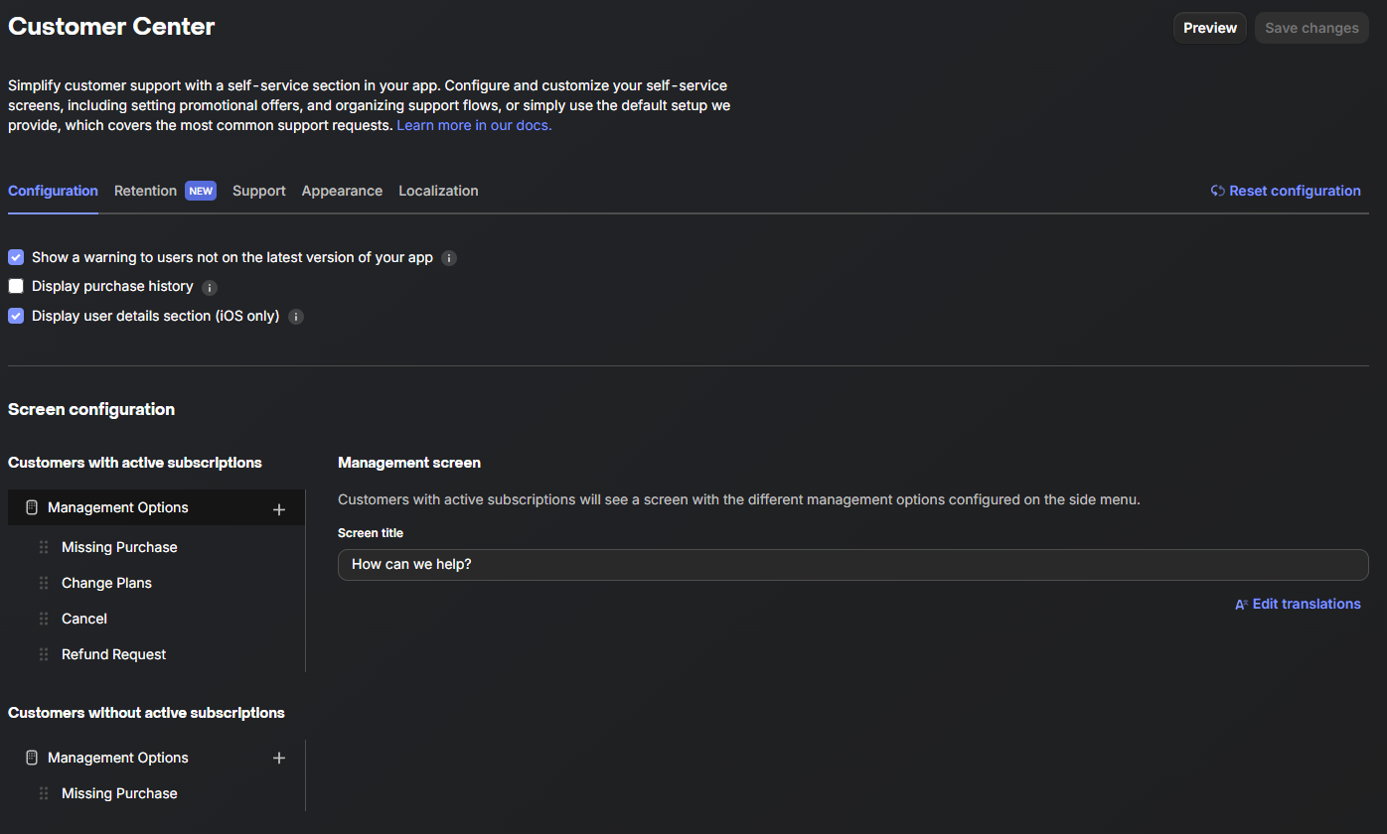Click the drag handle icon next to Cancel
The height and width of the screenshot is (834, 1387).
tap(43, 618)
